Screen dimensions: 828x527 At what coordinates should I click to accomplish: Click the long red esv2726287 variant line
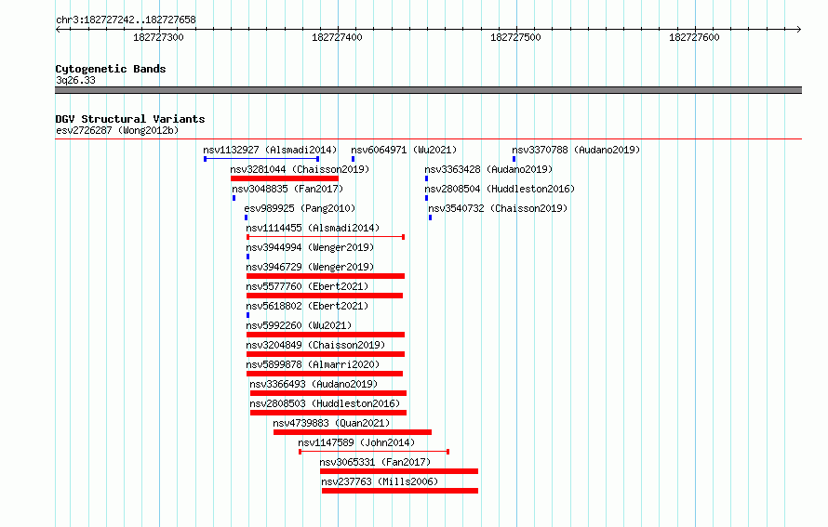(x=428, y=139)
